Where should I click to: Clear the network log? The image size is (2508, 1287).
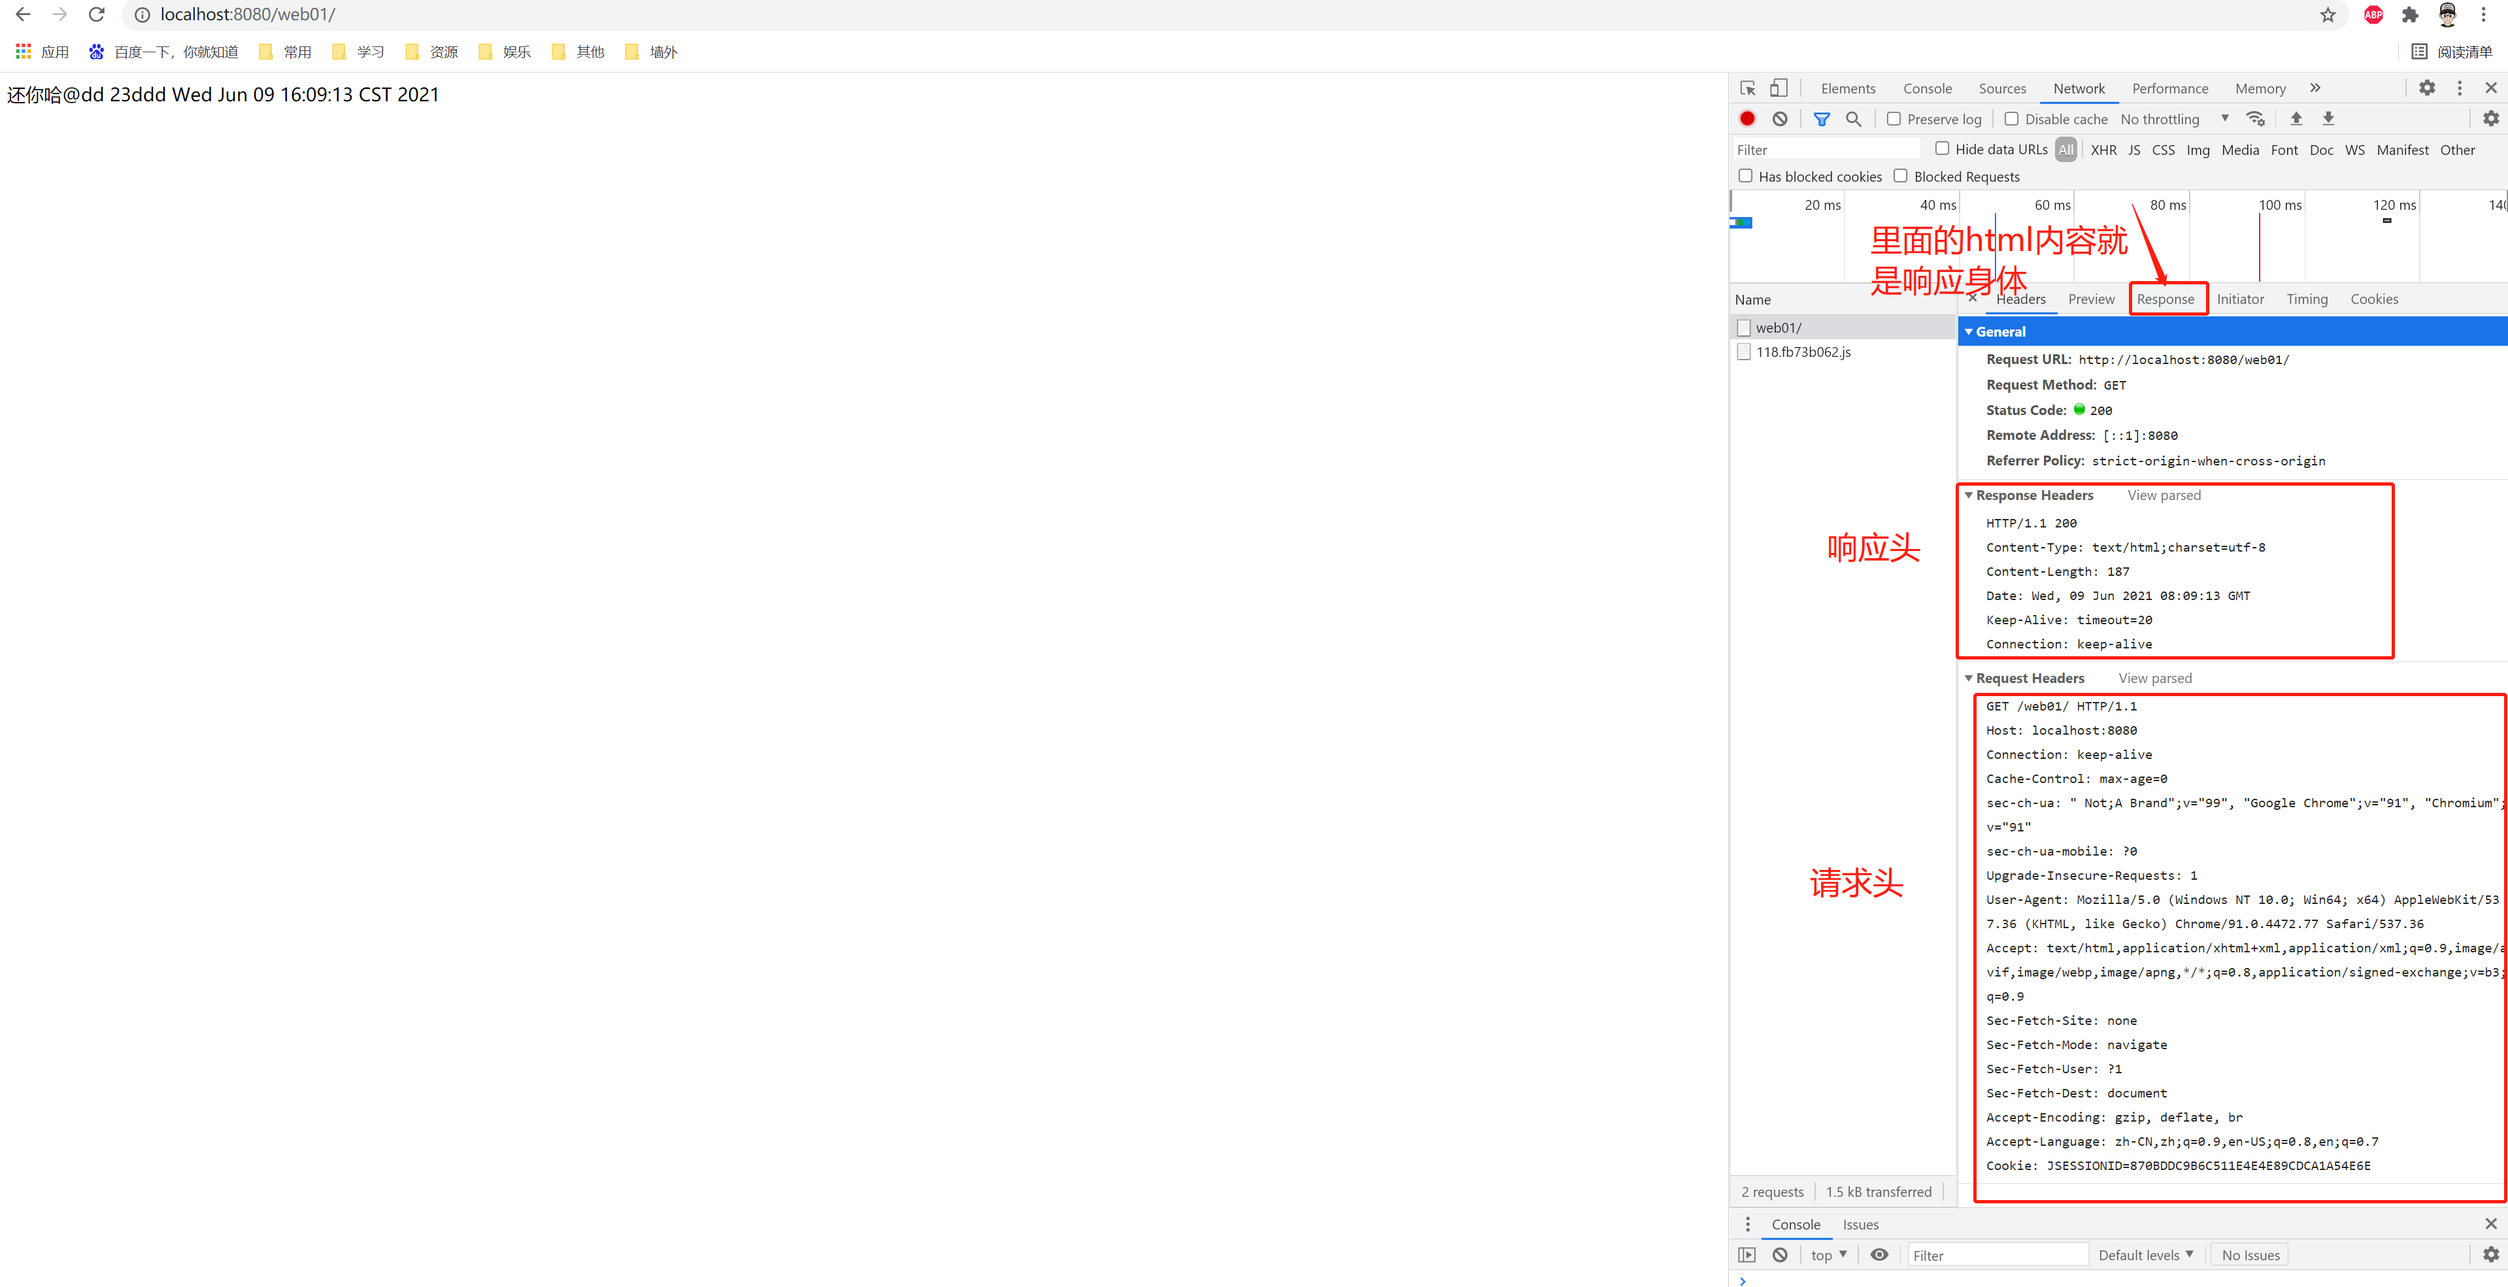[x=1780, y=119]
